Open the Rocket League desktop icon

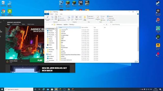61,4
